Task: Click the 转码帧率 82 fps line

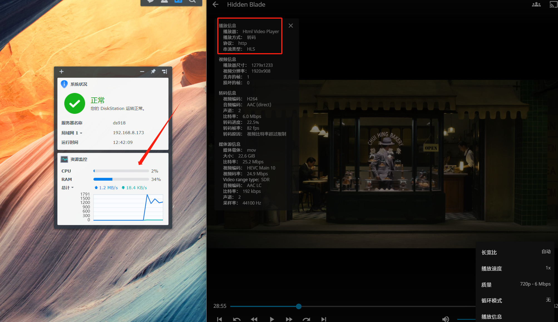Action: (241, 128)
